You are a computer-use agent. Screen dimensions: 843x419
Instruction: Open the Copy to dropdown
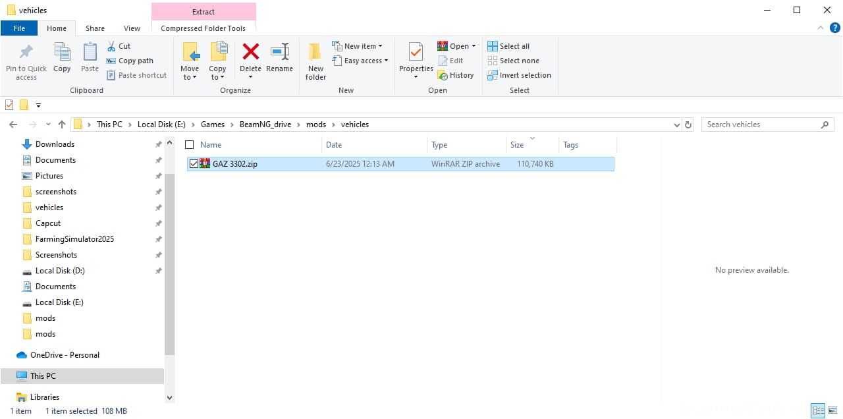[x=217, y=77]
